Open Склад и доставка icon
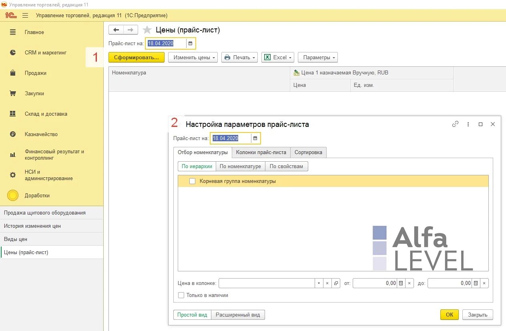 click(13, 114)
